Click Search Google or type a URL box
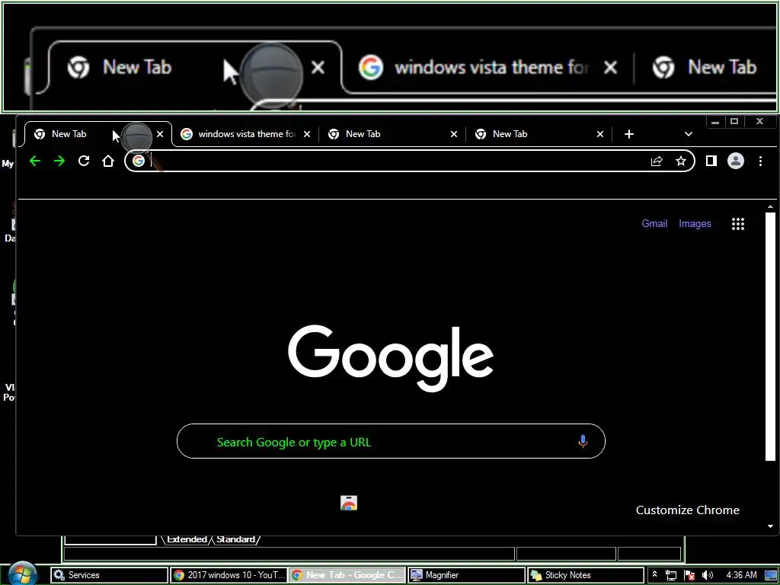Viewport: 780px width, 585px height. [x=391, y=441]
